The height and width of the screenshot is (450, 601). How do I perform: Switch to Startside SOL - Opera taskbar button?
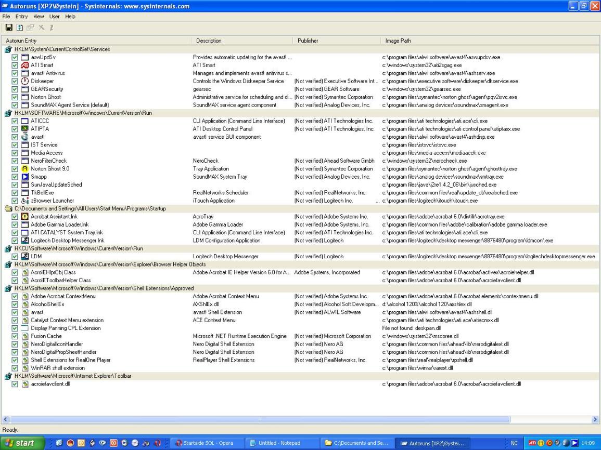(208, 443)
